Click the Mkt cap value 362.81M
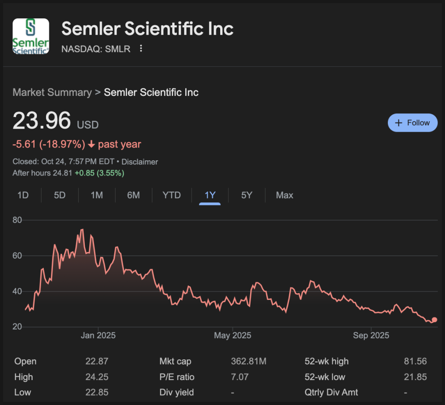 [248, 361]
